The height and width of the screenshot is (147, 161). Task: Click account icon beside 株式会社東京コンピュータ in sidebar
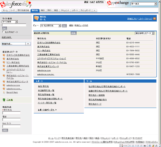(x=4, y=82)
